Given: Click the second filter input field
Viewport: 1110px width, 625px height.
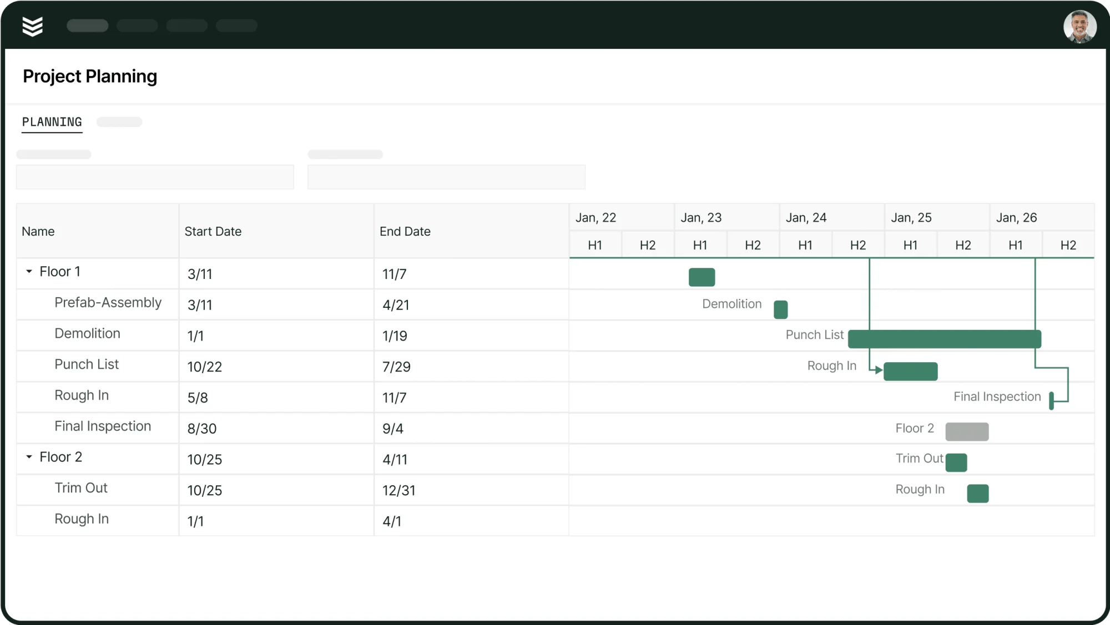Looking at the screenshot, I should [446, 177].
